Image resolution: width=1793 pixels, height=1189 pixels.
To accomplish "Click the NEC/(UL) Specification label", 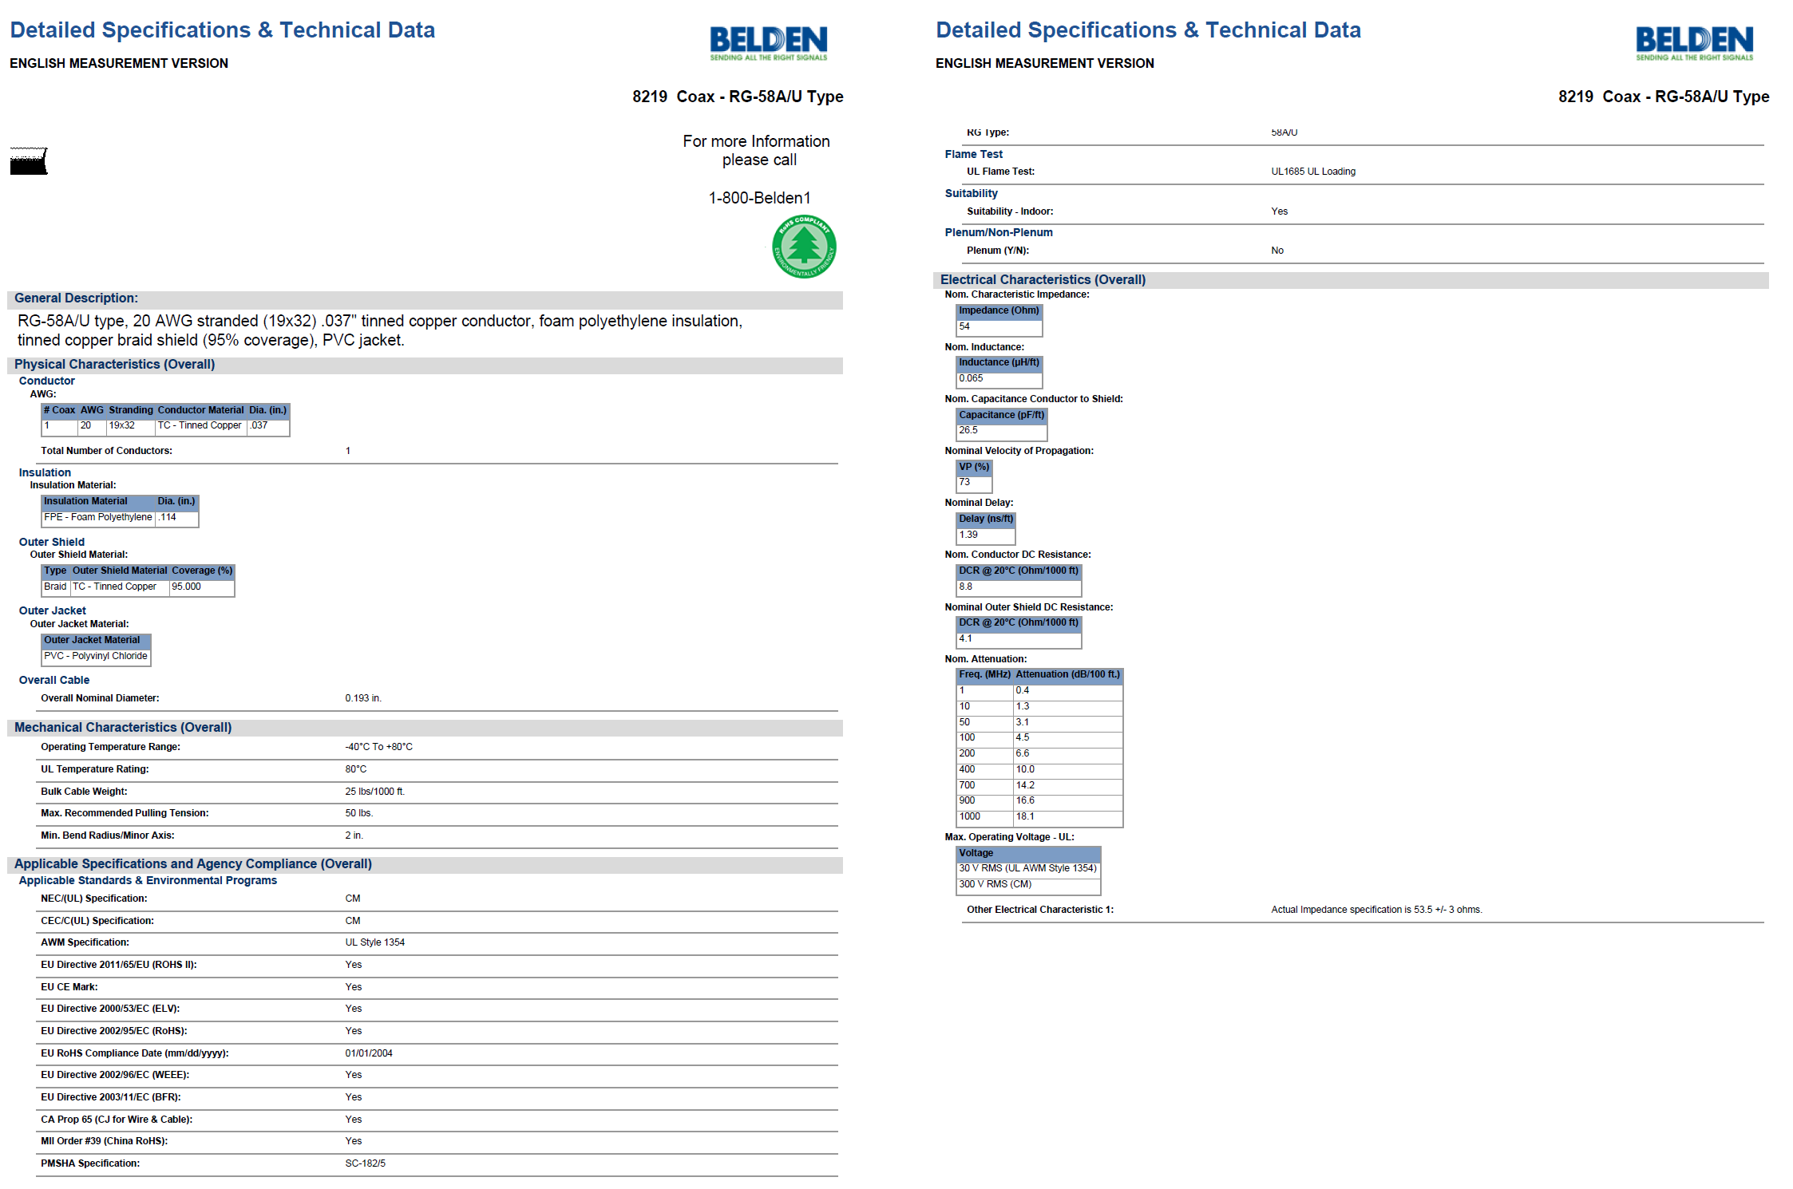I will pos(94,899).
